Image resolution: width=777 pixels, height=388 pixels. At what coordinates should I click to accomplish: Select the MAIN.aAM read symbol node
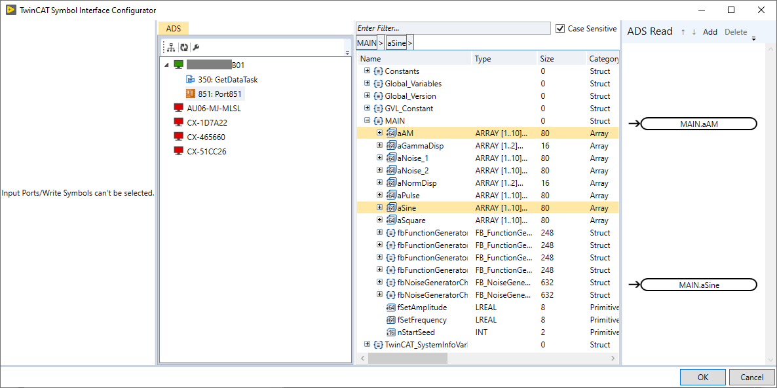tap(698, 124)
